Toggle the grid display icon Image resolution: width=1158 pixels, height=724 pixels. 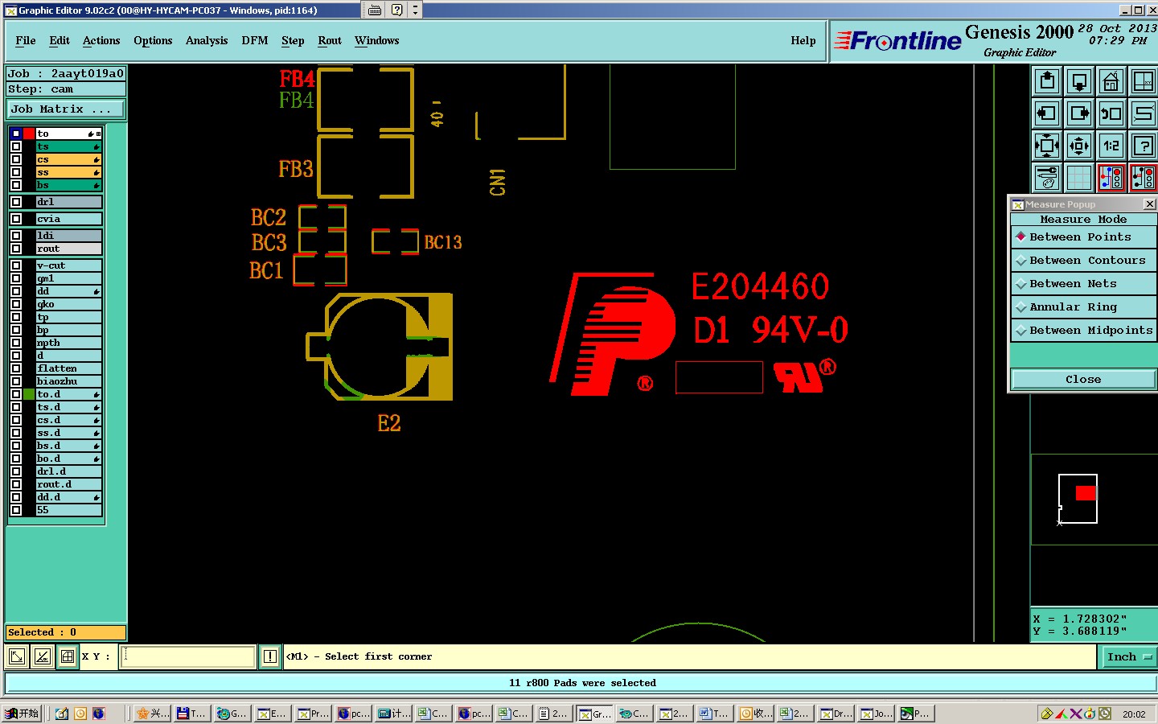(x=1079, y=178)
